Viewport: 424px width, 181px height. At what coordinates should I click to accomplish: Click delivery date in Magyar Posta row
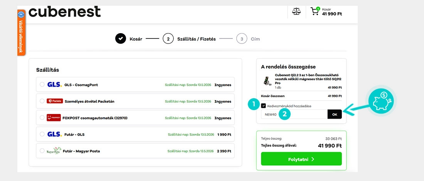click(x=191, y=151)
